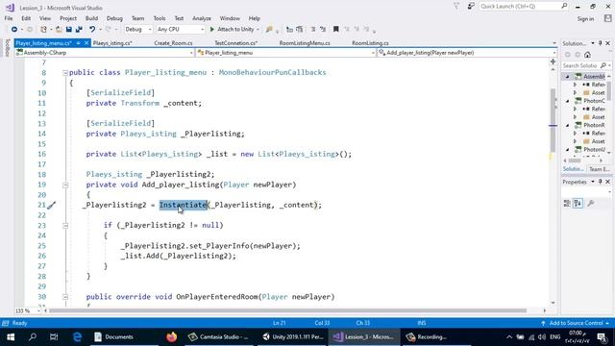Click the Navigate Backward toolbar icon
This screenshot has height=346, width=615.
coord(14,30)
